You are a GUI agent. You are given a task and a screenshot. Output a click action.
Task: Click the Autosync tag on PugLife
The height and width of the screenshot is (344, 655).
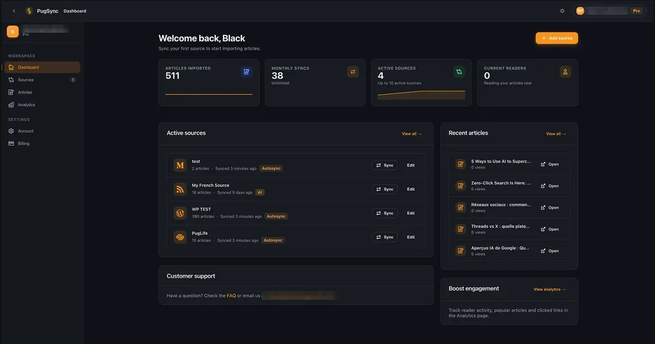point(273,241)
